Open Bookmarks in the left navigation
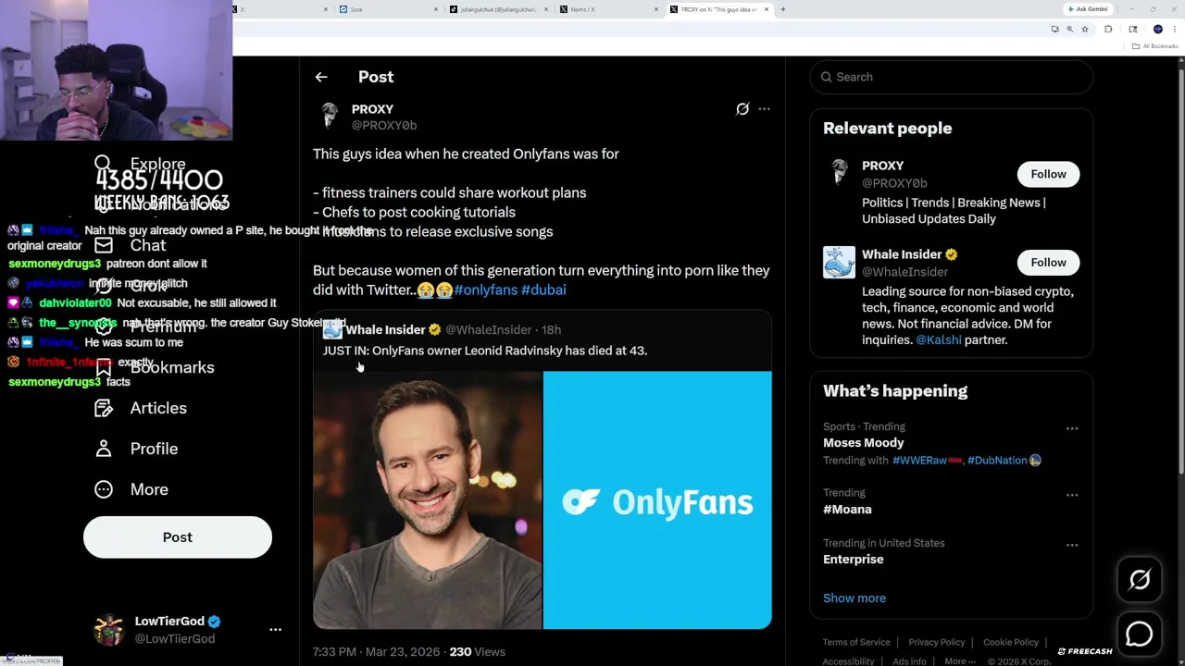The height and width of the screenshot is (666, 1185). click(171, 367)
